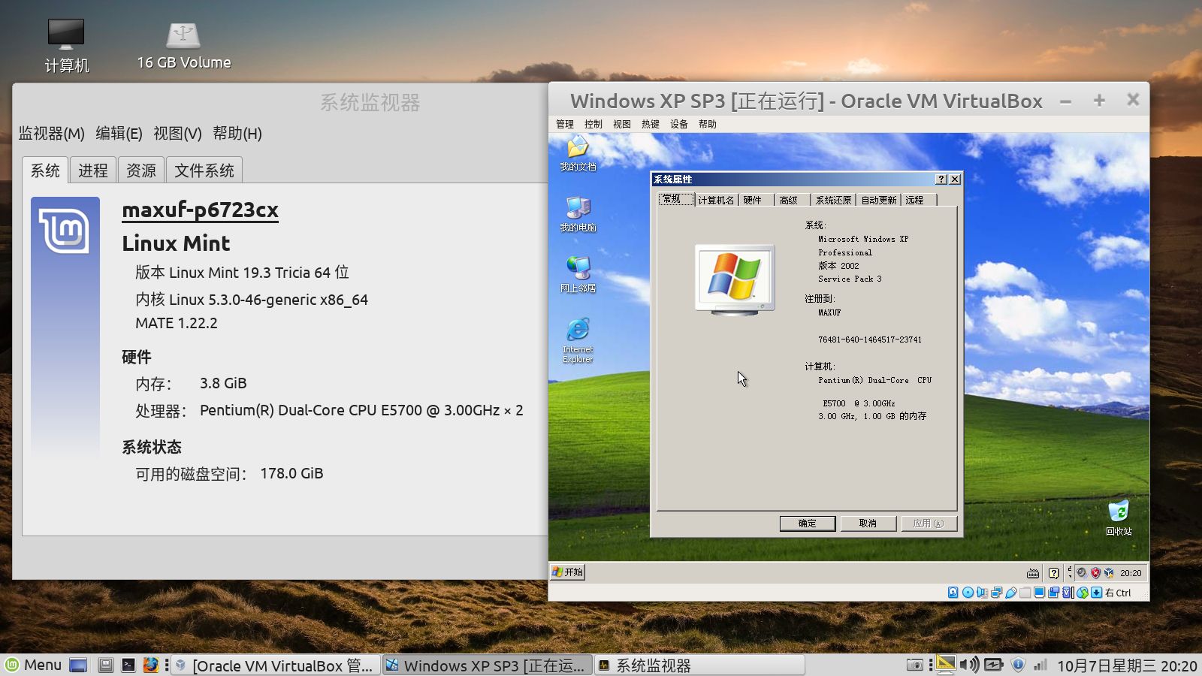1202x676 pixels.
Task: Click the 确定 button in 系统属性
Action: (x=807, y=524)
